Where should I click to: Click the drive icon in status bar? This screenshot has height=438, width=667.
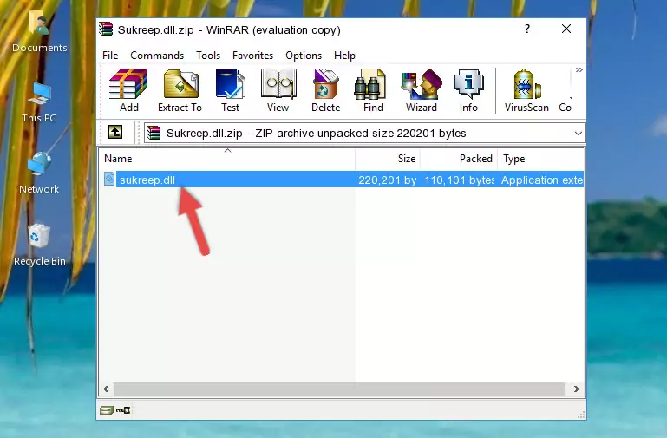pos(107,410)
